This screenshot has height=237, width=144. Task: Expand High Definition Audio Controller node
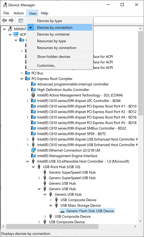[x=27, y=90]
